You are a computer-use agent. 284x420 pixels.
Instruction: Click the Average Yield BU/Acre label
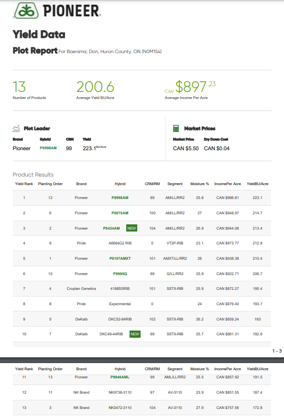(x=95, y=98)
